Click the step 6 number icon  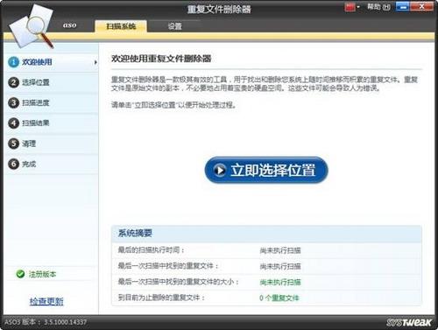[13, 164]
